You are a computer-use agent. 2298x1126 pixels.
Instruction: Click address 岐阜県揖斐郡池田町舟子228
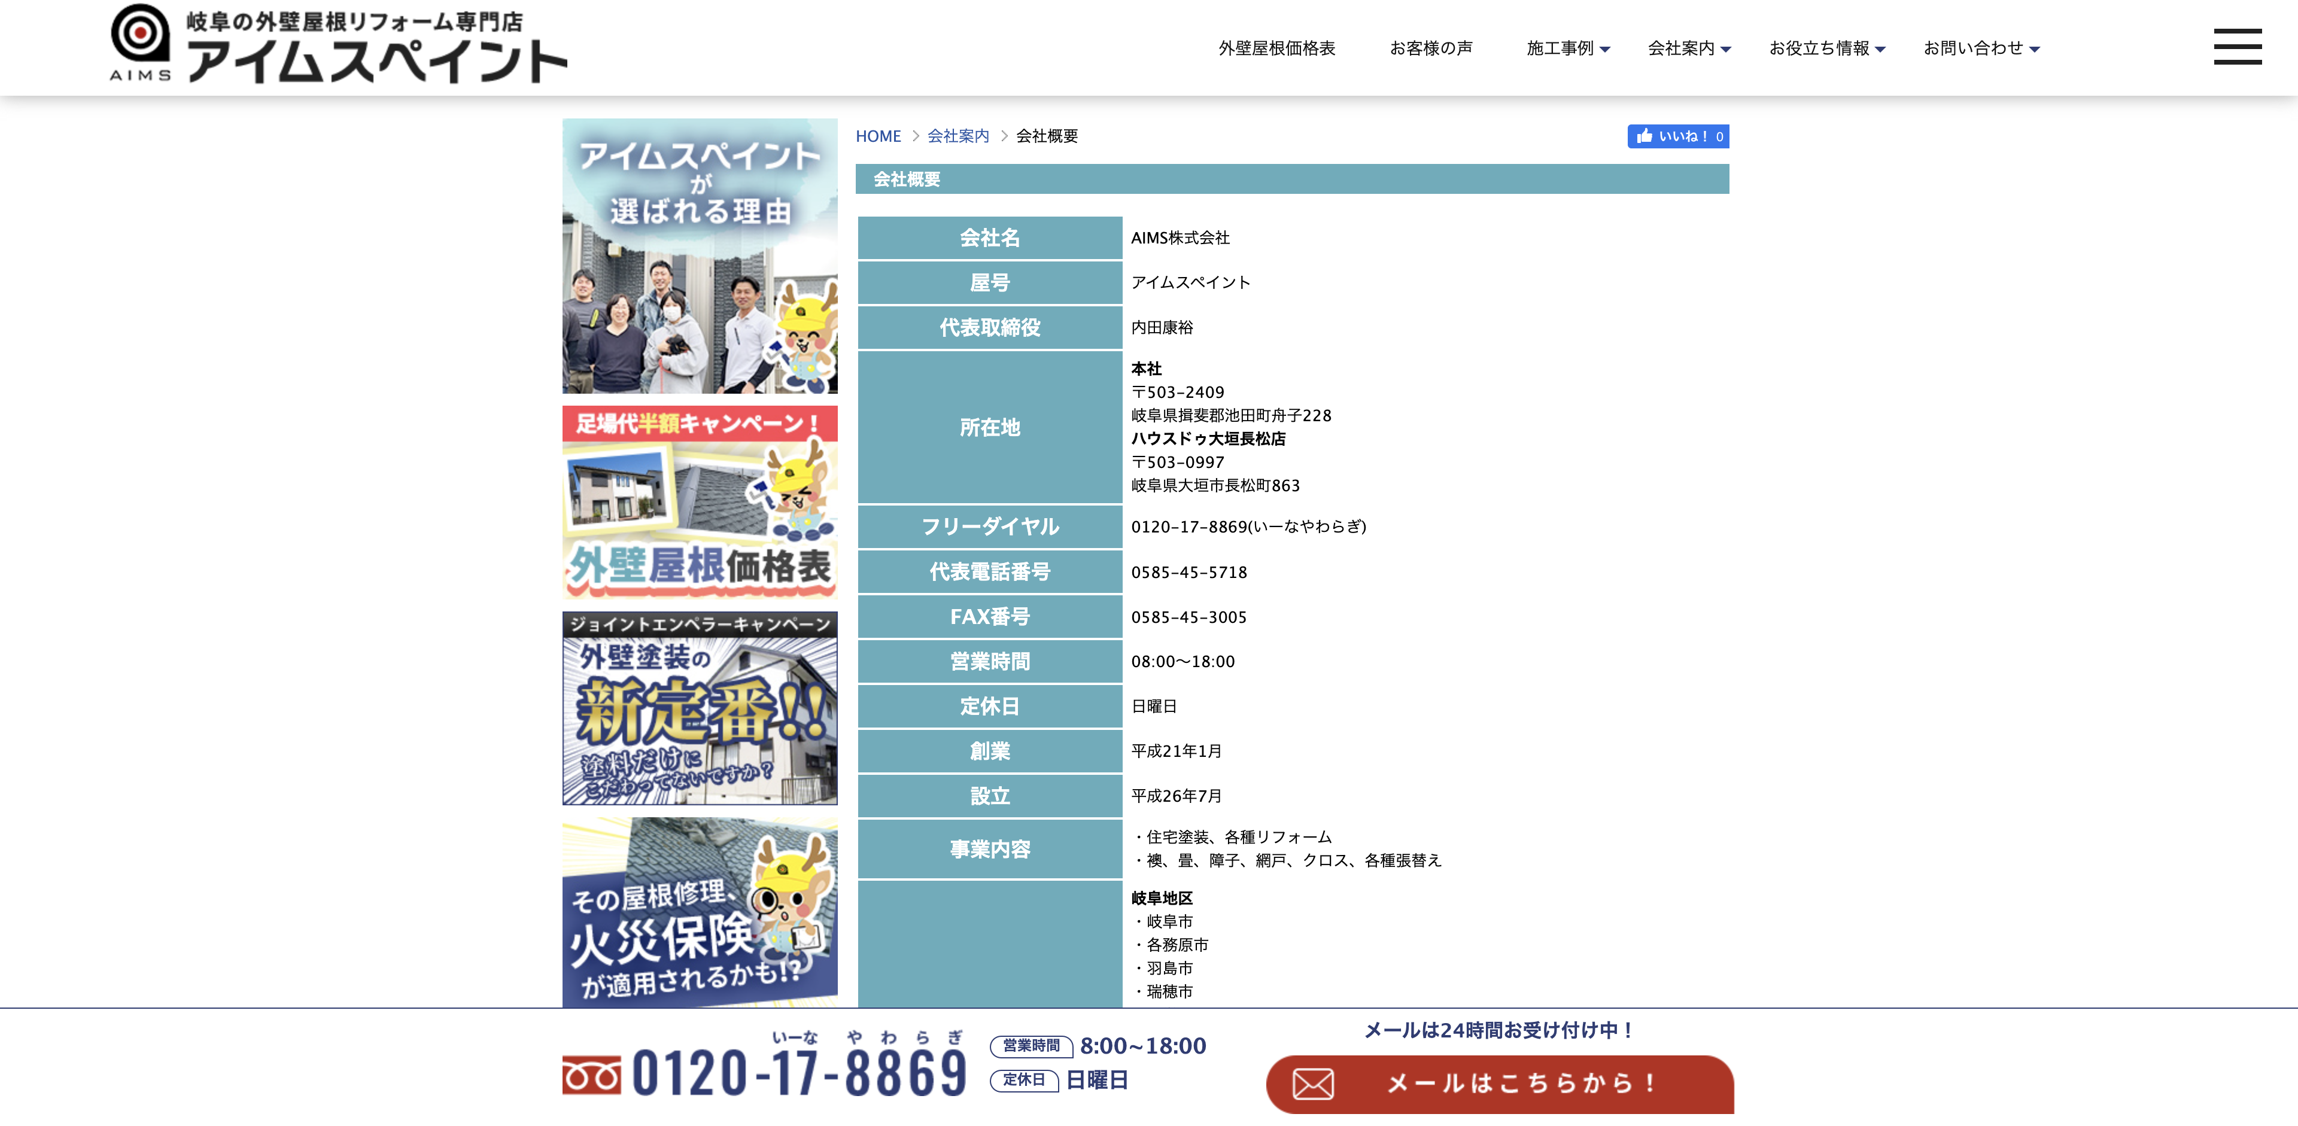(1230, 415)
